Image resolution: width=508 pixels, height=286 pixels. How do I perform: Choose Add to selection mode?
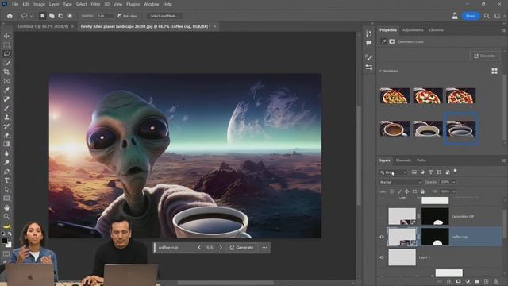[52, 16]
